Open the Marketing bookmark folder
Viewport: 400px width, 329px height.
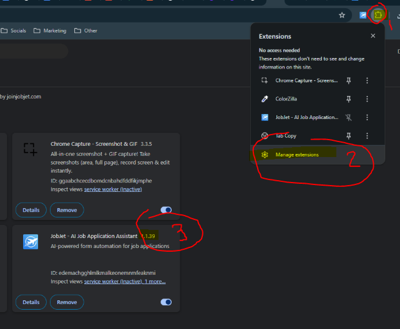coord(50,31)
